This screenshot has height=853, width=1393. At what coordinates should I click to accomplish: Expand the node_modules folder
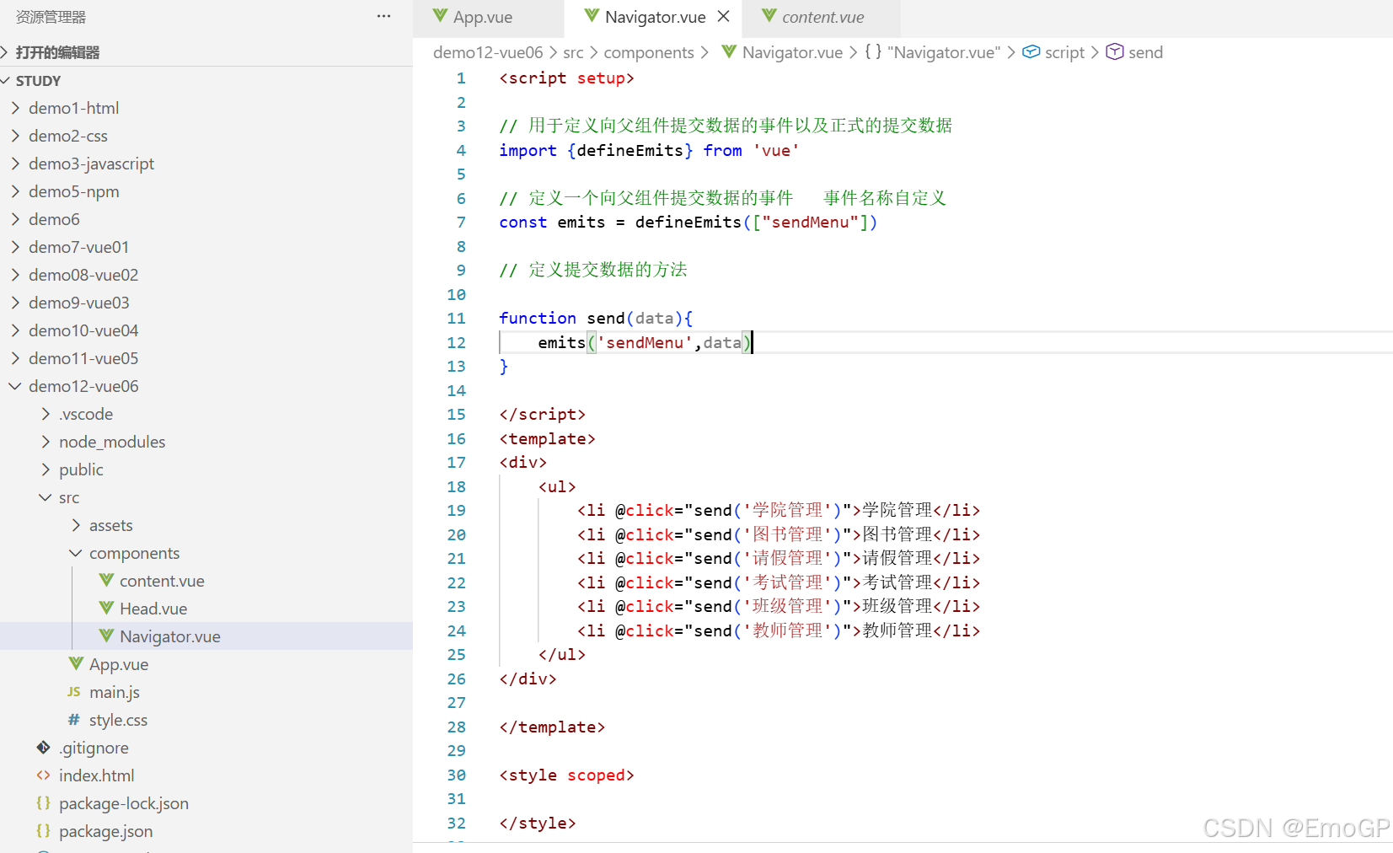(x=206, y=442)
